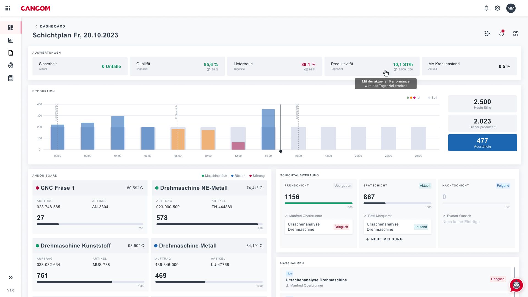Open page alerts bell with red dot
The height and width of the screenshot is (297, 528).
pos(501,34)
